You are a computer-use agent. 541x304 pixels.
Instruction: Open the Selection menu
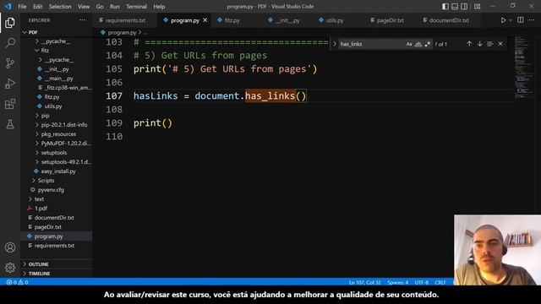pos(60,7)
